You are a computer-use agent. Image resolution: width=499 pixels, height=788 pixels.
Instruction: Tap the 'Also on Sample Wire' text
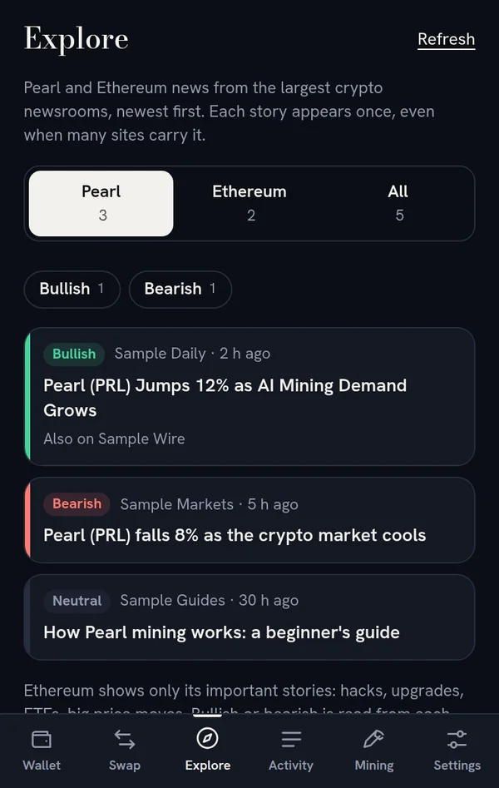tap(114, 439)
